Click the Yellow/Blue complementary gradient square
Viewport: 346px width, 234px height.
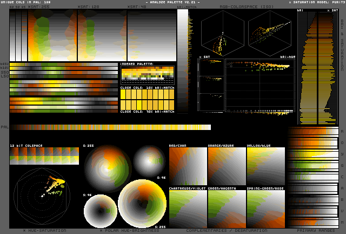point(265,166)
